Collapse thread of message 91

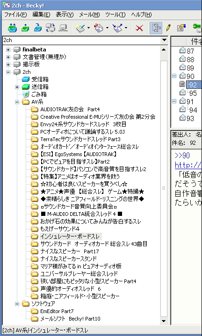pyautogui.click(x=174, y=101)
